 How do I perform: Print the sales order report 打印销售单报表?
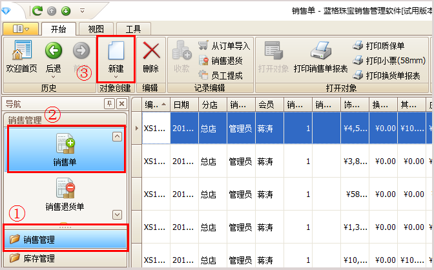point(320,57)
